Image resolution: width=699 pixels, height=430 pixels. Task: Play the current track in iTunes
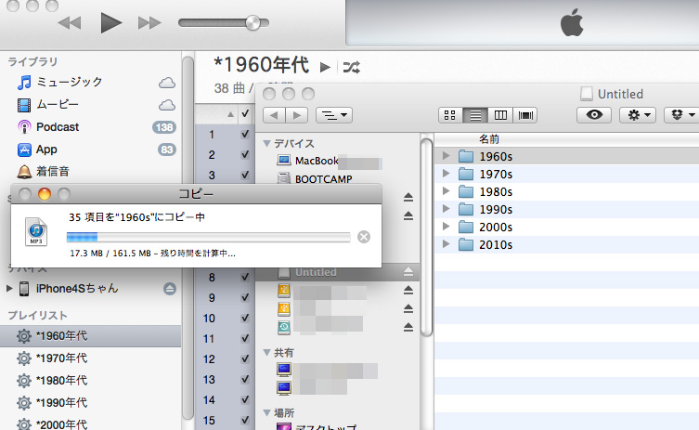pyautogui.click(x=111, y=22)
